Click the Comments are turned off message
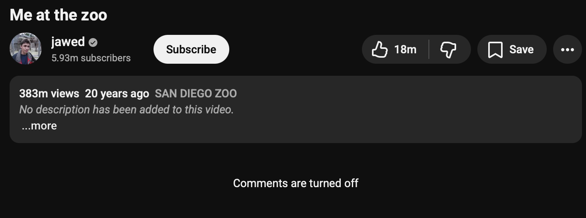Viewport: 586px width, 218px height. 296,184
